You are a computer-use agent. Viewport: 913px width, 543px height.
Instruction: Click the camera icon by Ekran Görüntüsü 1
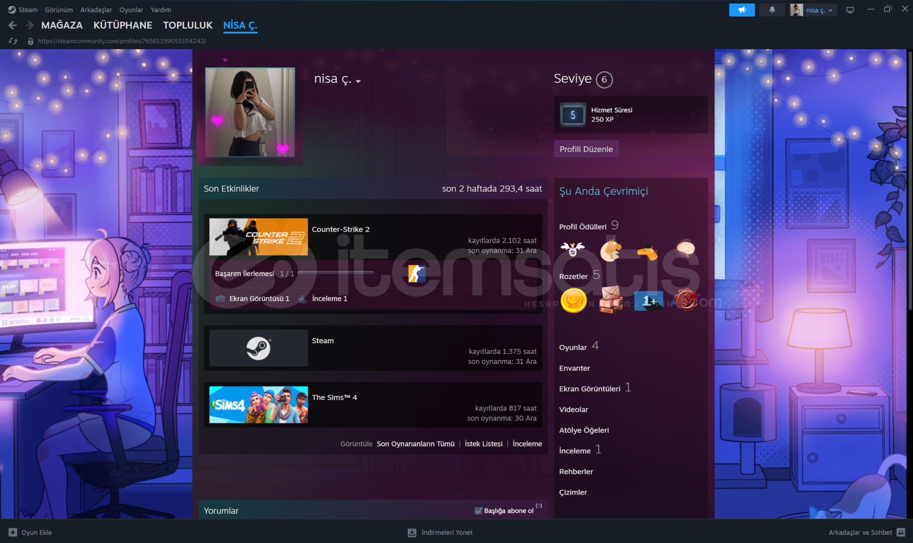pyautogui.click(x=220, y=299)
